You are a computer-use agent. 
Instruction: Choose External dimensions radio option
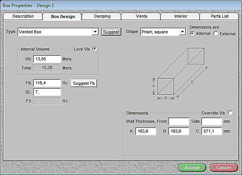pos(216,34)
